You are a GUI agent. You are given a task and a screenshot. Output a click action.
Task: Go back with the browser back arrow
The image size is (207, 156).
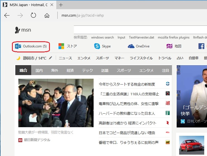point(7,16)
